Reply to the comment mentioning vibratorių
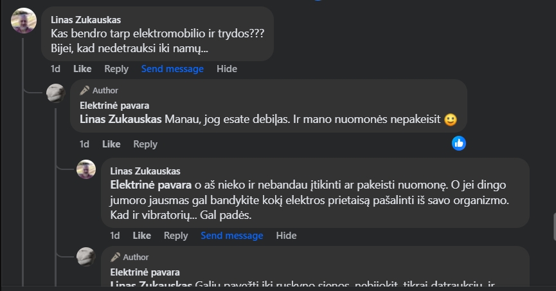The height and width of the screenshot is (291, 556). click(x=175, y=236)
